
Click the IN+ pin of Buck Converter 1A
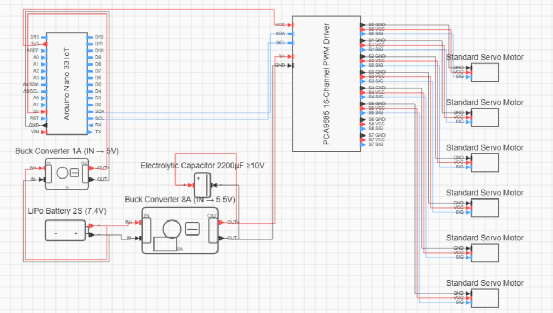pyautogui.click(x=40, y=168)
